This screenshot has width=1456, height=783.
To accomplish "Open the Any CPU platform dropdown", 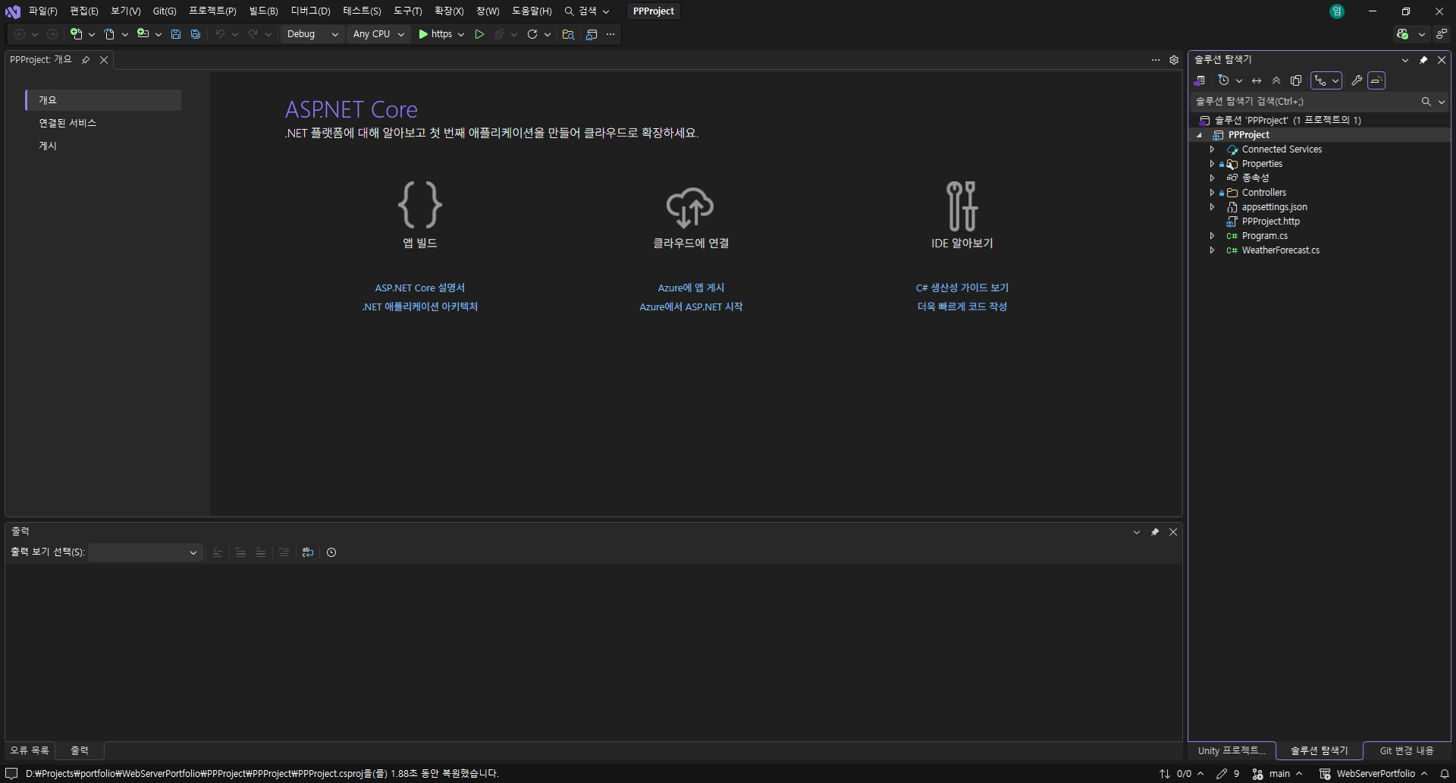I will tap(378, 34).
